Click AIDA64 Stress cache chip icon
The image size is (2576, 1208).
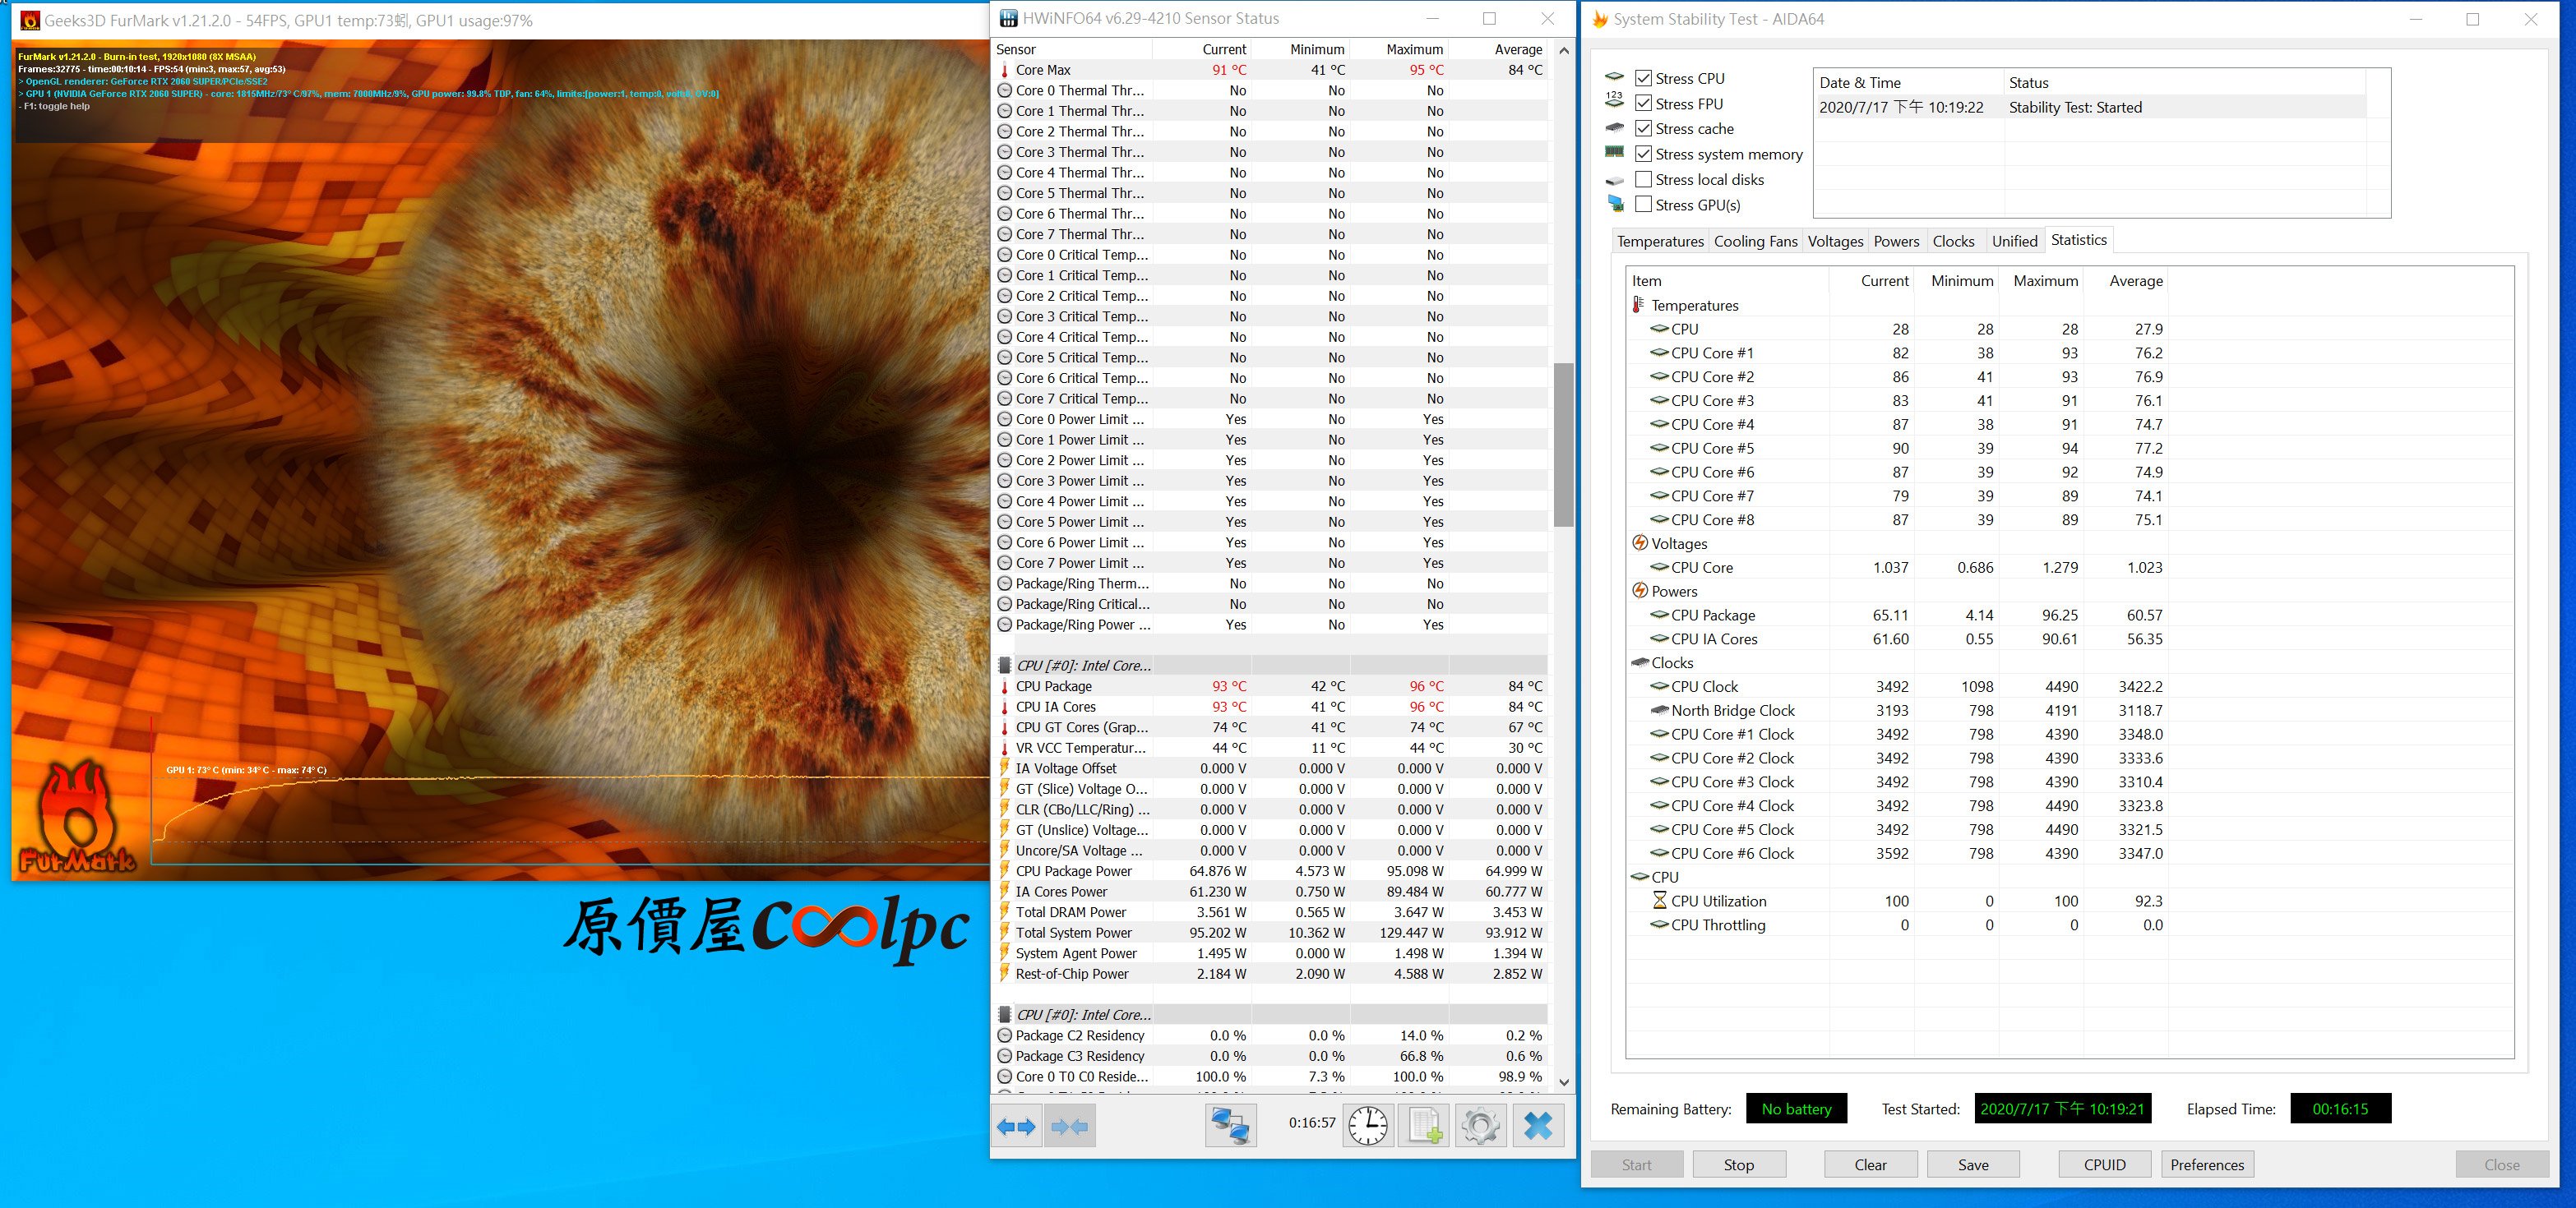tap(1614, 127)
